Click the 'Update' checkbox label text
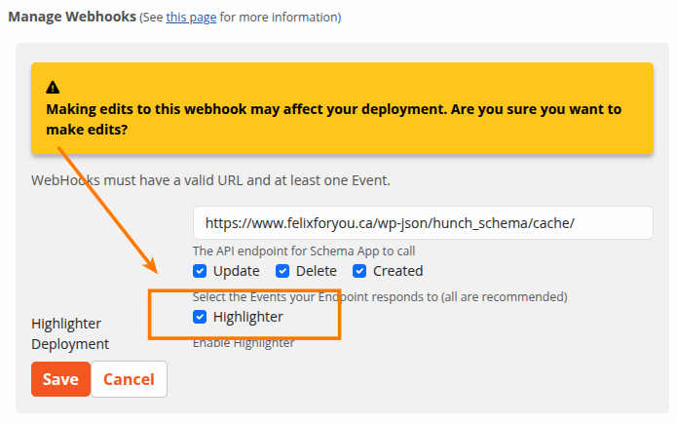 [x=236, y=271]
